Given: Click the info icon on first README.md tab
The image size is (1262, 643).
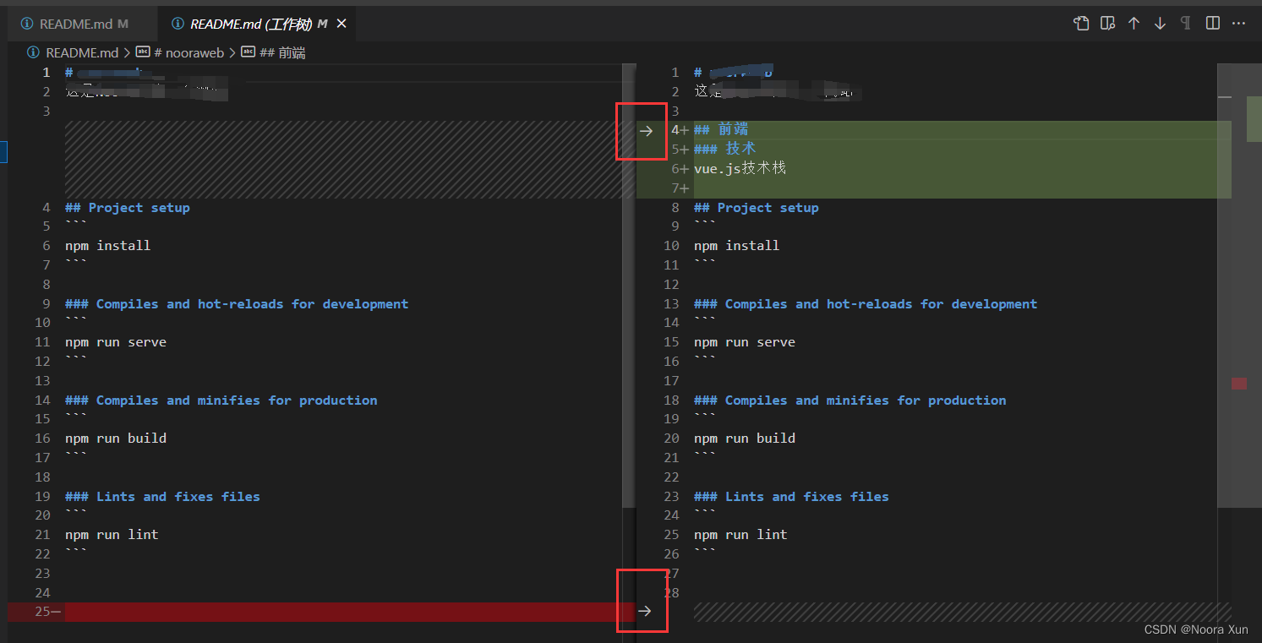Looking at the screenshot, I should (27, 24).
